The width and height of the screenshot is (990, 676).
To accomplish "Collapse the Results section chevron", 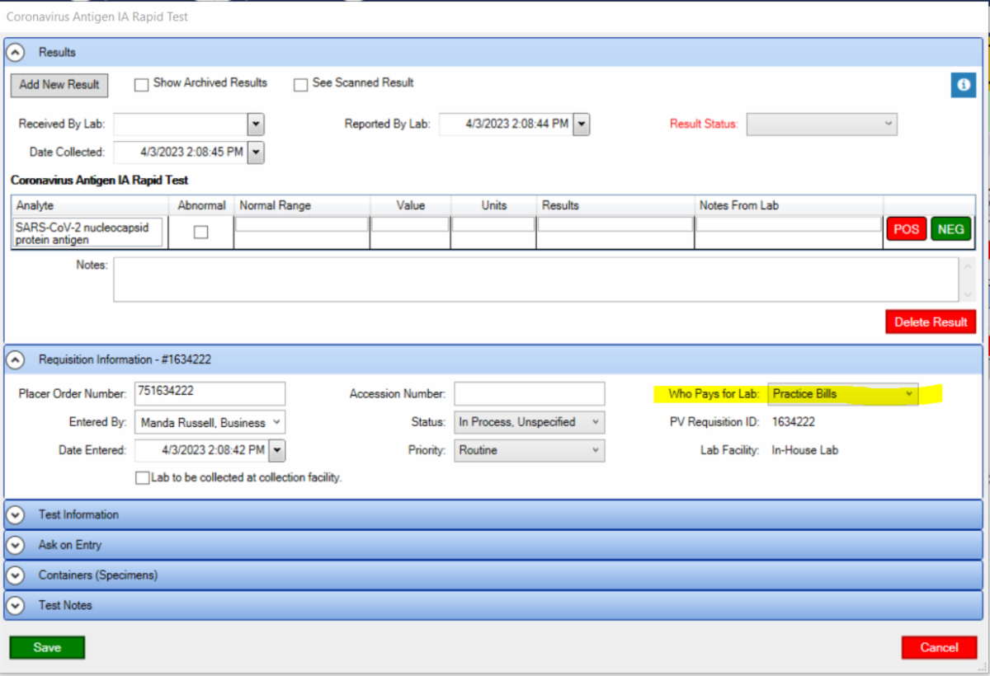I will click(x=16, y=52).
